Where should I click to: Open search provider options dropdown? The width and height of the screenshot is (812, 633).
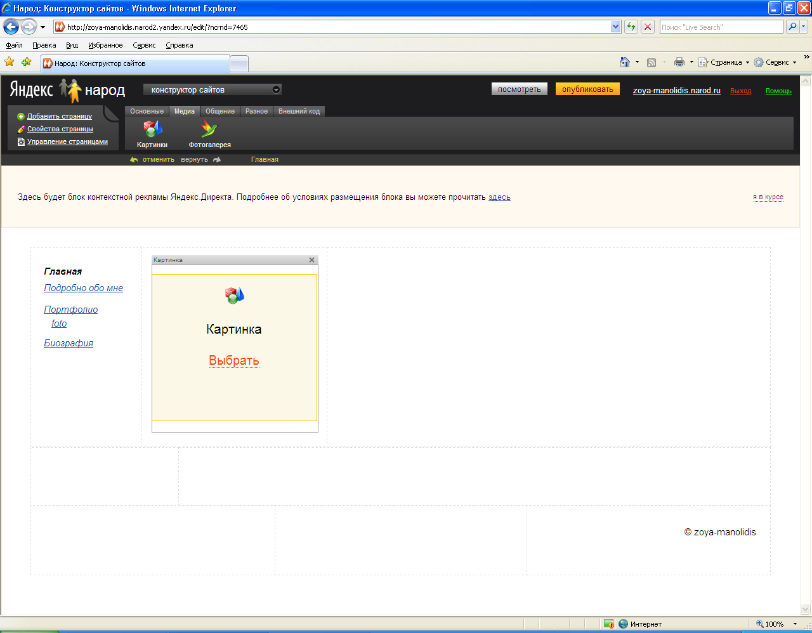(804, 27)
